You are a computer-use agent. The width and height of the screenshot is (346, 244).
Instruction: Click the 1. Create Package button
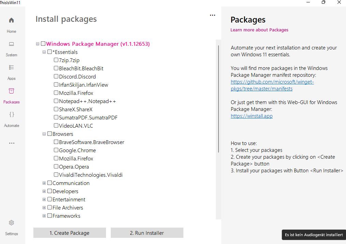(70, 233)
